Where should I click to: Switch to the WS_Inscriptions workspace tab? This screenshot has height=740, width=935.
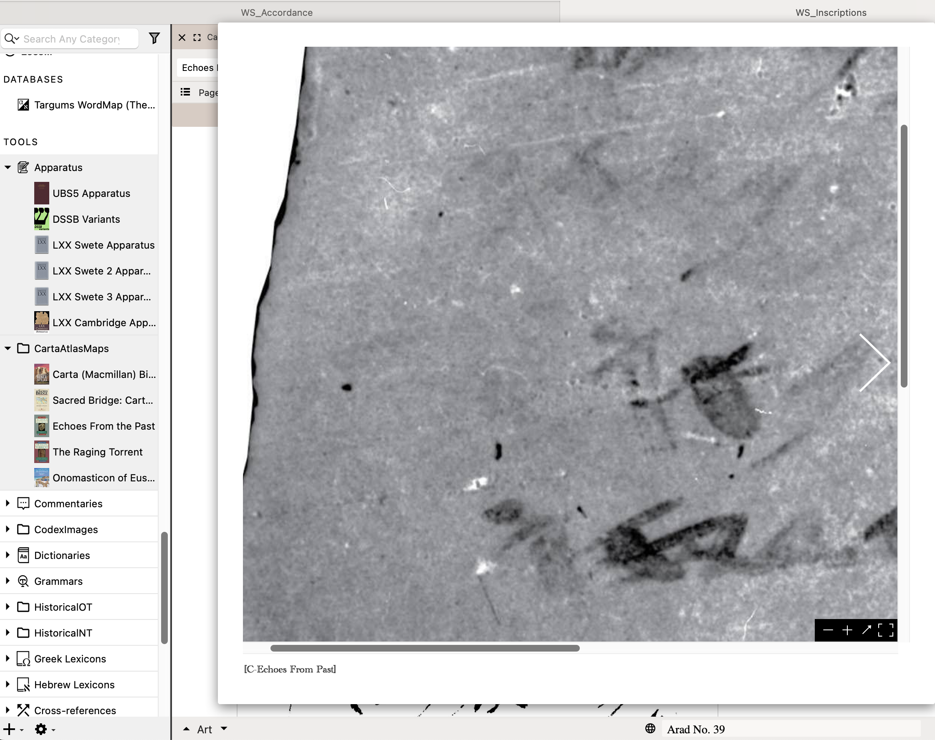coord(831,13)
